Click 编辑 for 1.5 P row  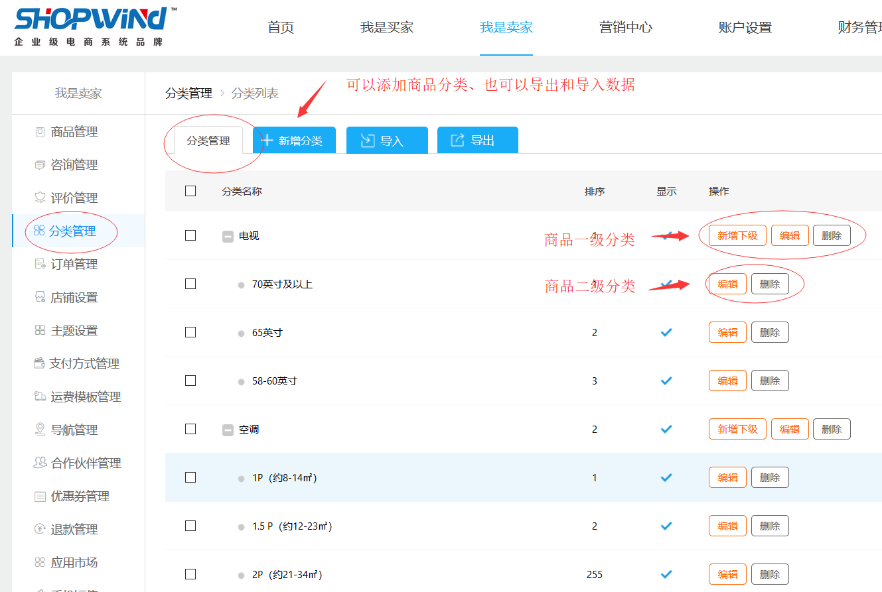point(727,526)
